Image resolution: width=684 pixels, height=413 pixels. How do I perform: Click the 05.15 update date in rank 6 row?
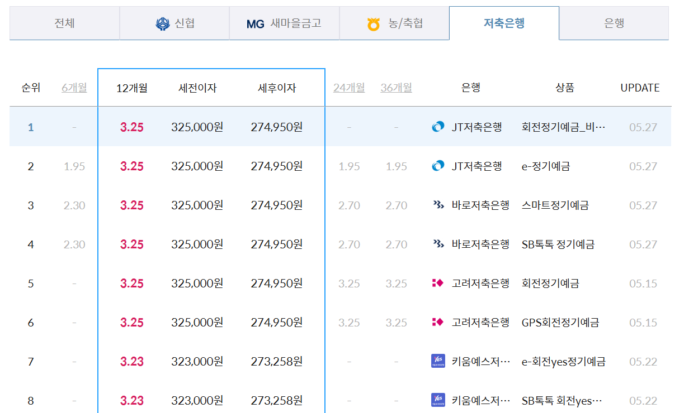(x=643, y=323)
